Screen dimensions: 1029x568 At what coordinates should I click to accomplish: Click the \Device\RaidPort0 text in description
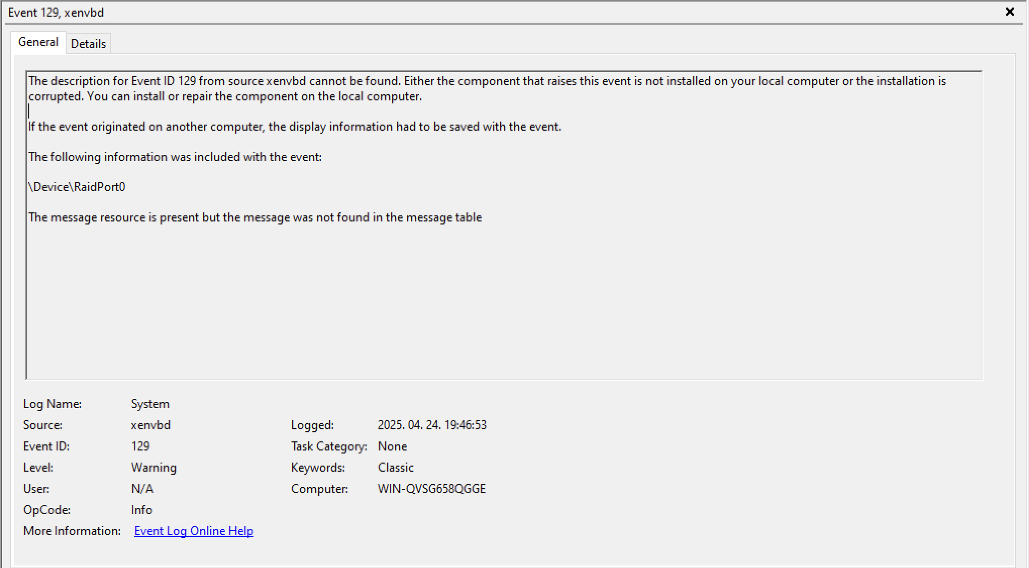[77, 187]
